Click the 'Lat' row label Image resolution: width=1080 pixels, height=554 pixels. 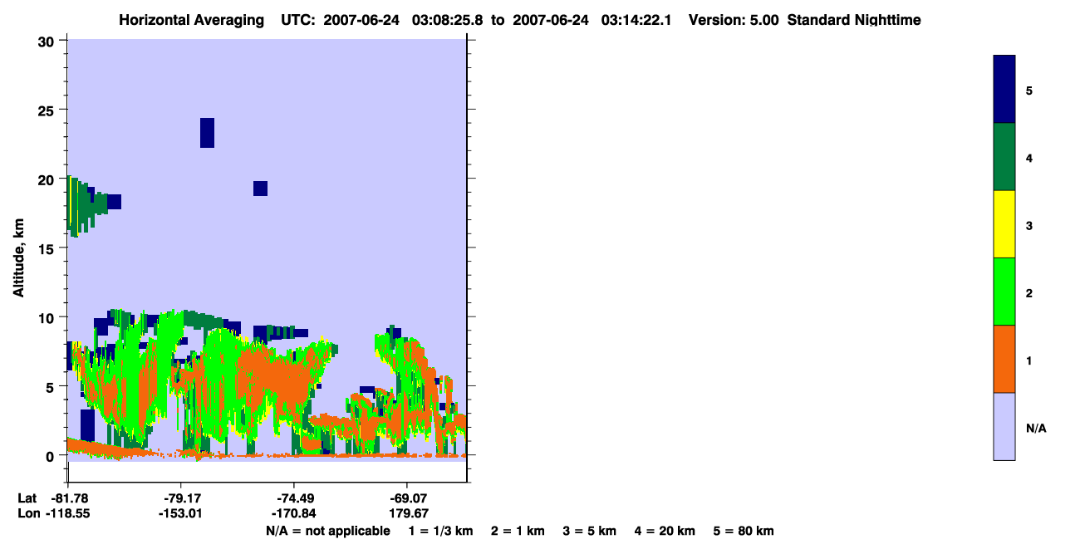[27, 498]
